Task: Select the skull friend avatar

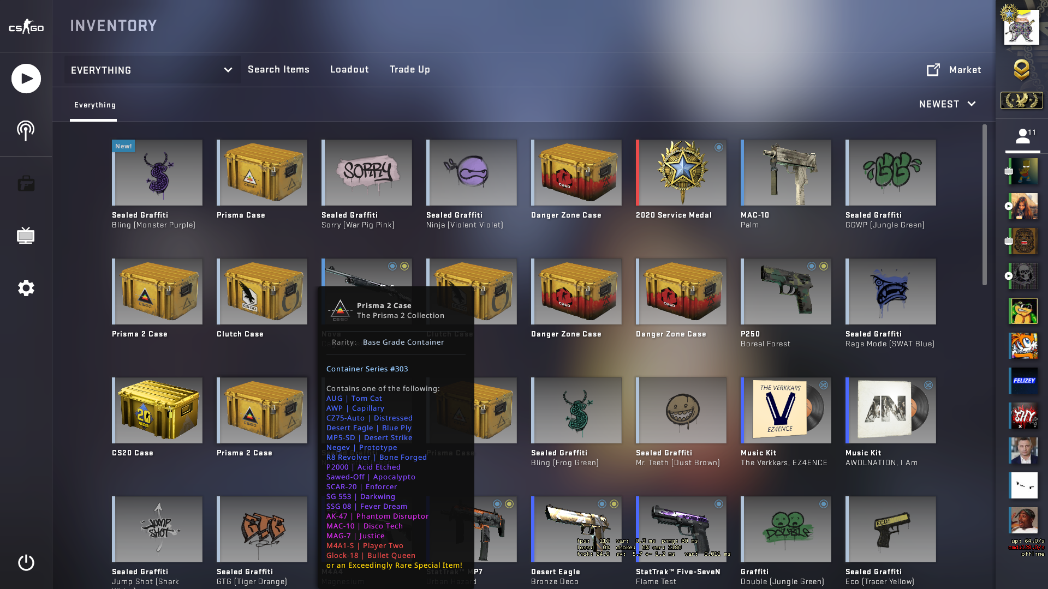Action: click(x=1023, y=276)
